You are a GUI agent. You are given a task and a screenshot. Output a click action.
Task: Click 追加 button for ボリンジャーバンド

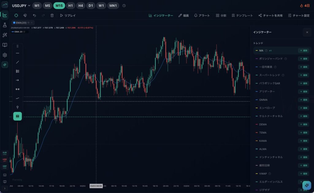coord(303,59)
